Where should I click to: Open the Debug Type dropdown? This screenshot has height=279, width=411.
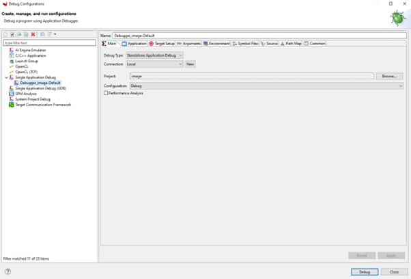click(x=154, y=55)
